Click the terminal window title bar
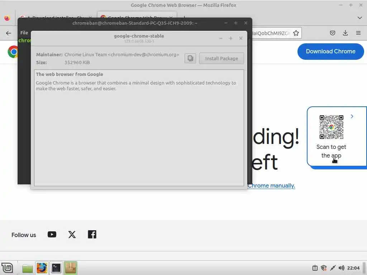Screen dimensions: 367x275 coord(135,23)
